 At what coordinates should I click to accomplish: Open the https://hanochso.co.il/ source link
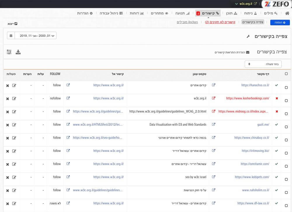pos(255,85)
